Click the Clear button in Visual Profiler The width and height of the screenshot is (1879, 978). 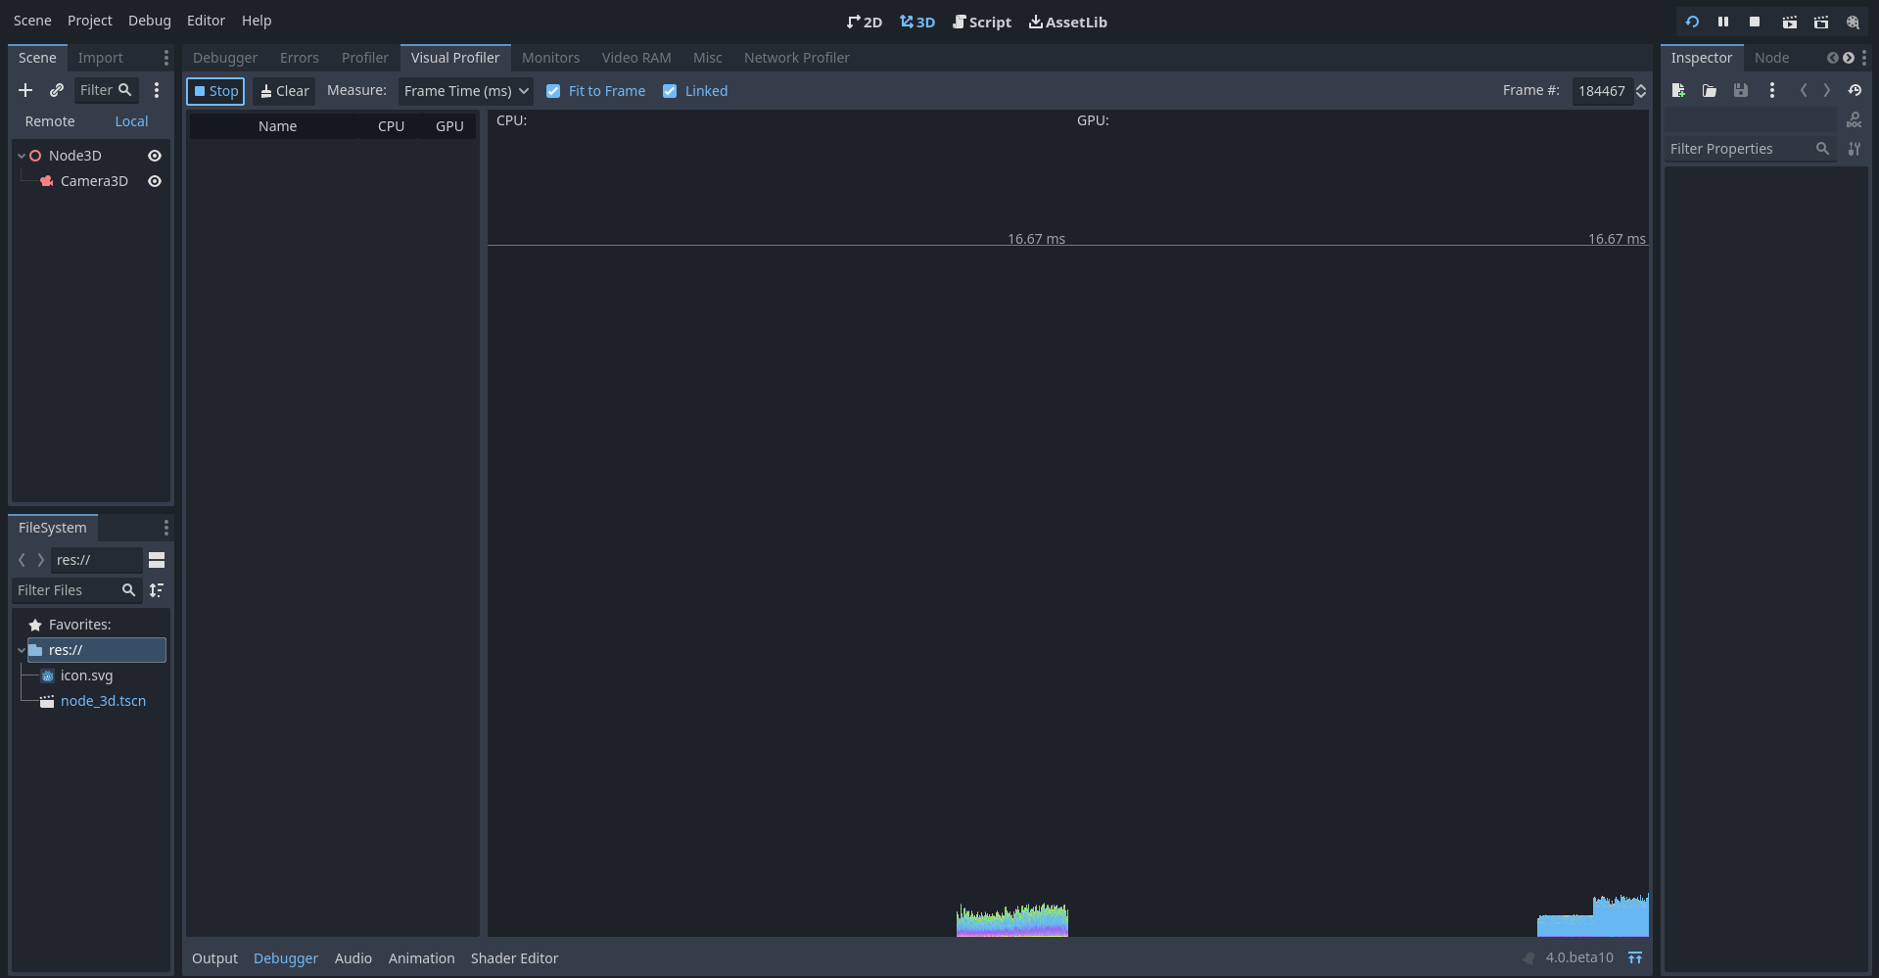[283, 90]
